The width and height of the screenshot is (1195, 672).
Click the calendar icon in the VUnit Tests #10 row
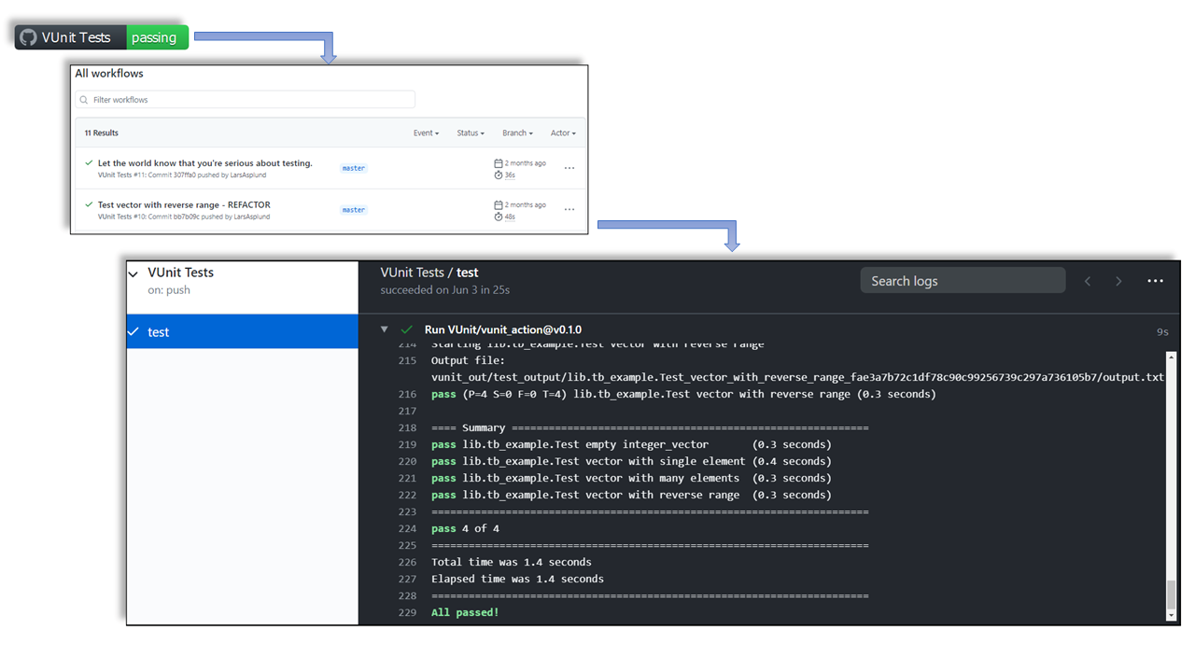coord(499,204)
